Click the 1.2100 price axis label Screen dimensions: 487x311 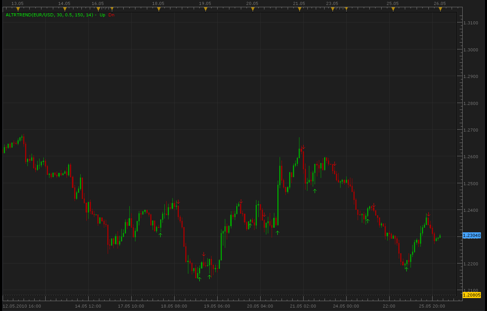click(471, 290)
